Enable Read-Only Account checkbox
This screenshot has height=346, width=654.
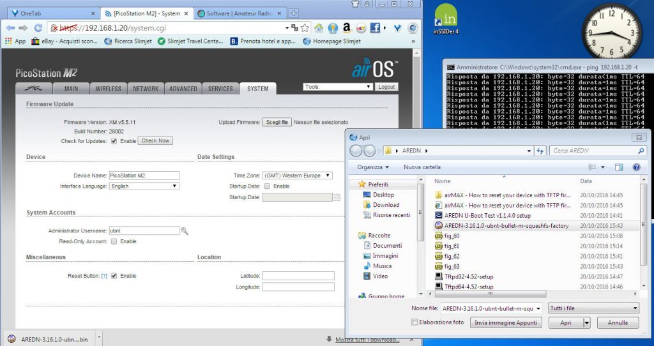tap(114, 241)
